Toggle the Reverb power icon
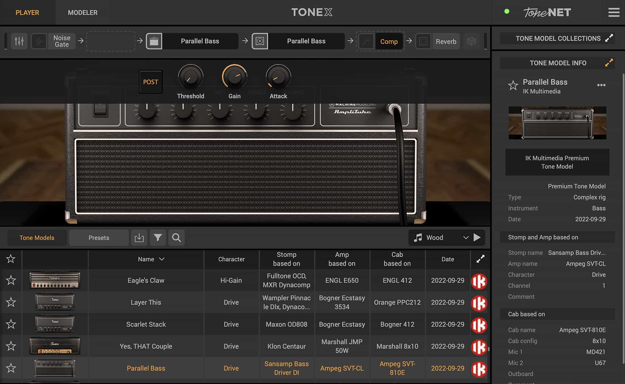 [423, 41]
